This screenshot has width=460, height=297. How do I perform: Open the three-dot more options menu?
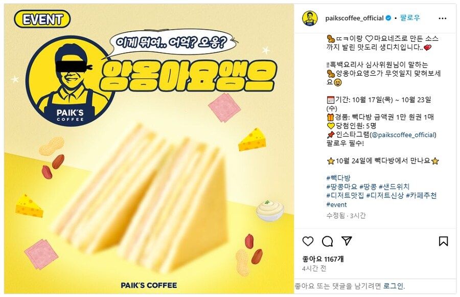[442, 18]
